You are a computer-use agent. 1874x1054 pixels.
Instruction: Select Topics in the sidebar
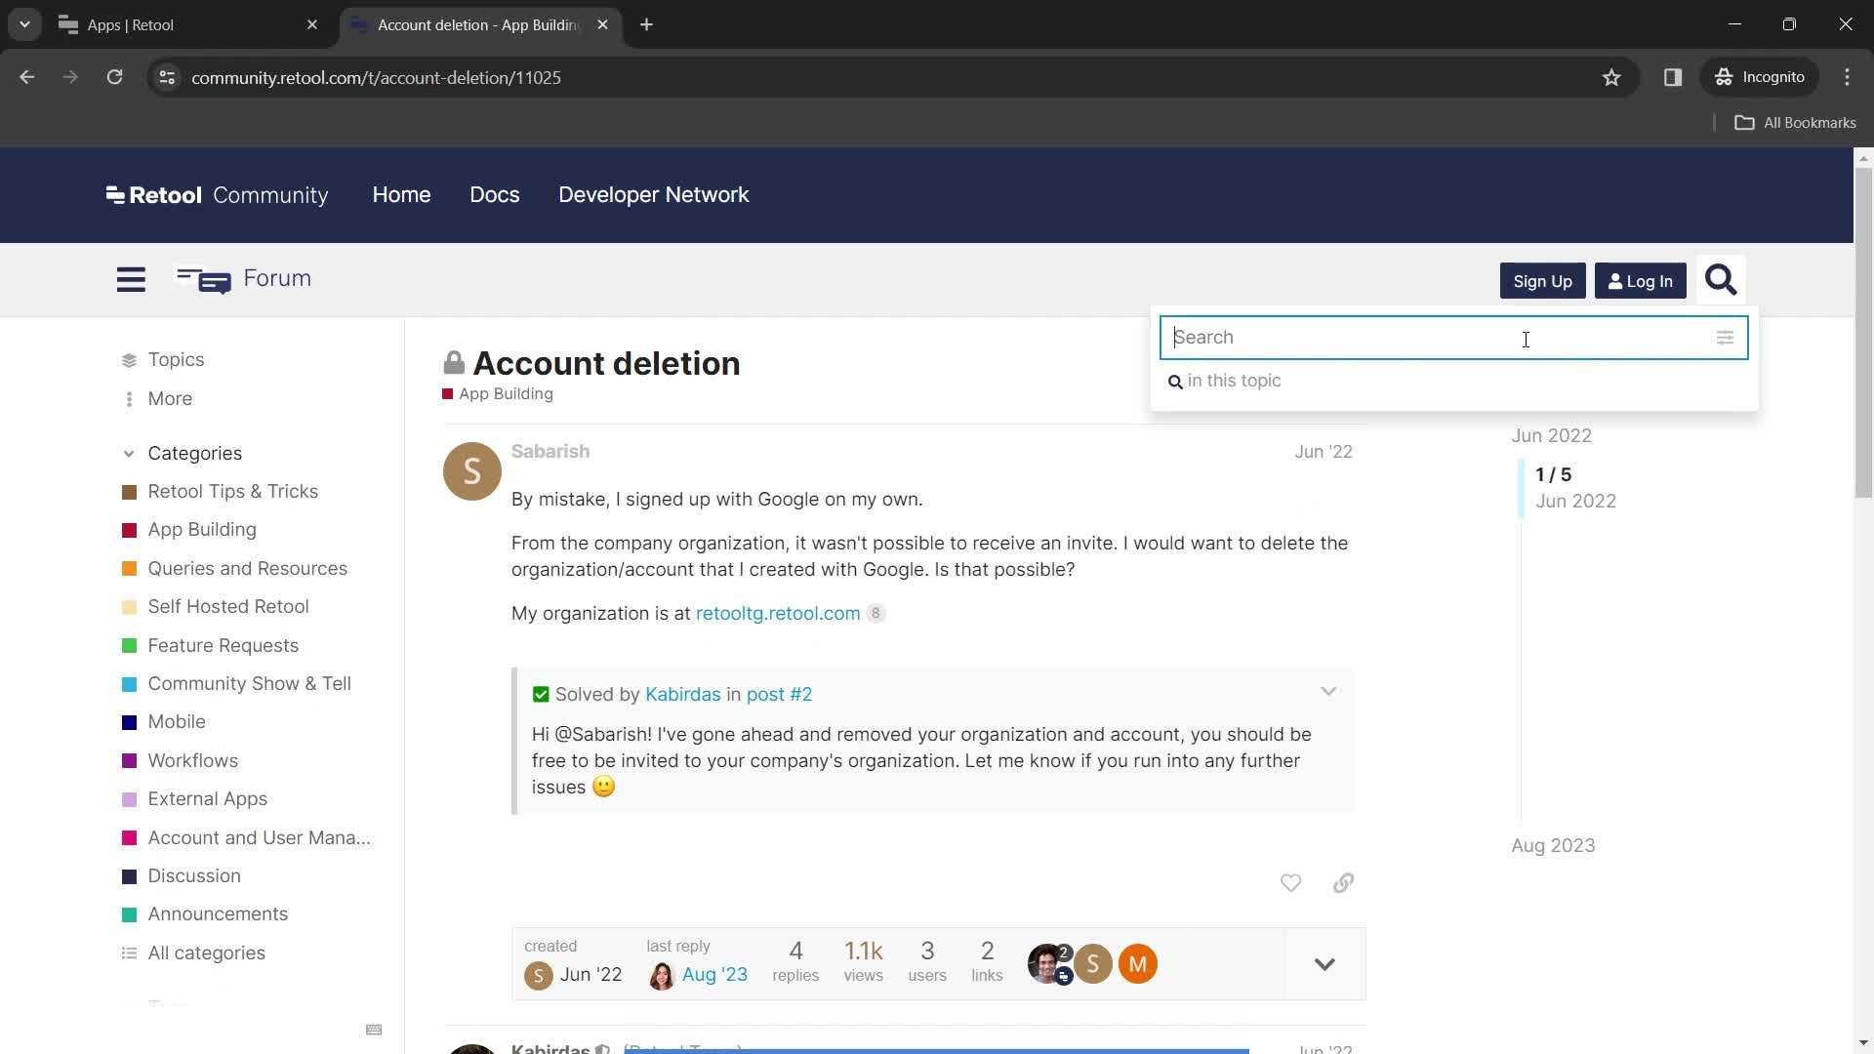click(176, 360)
